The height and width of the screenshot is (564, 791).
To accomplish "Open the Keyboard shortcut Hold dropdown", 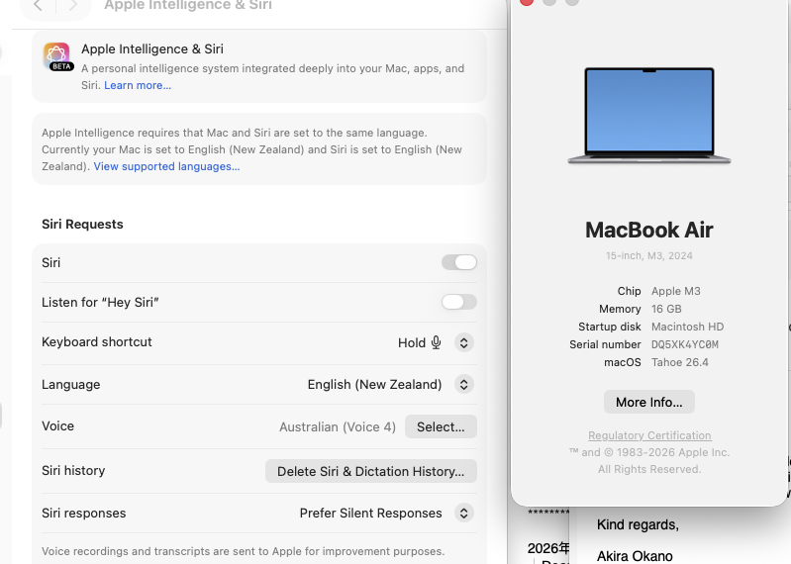I will [463, 342].
